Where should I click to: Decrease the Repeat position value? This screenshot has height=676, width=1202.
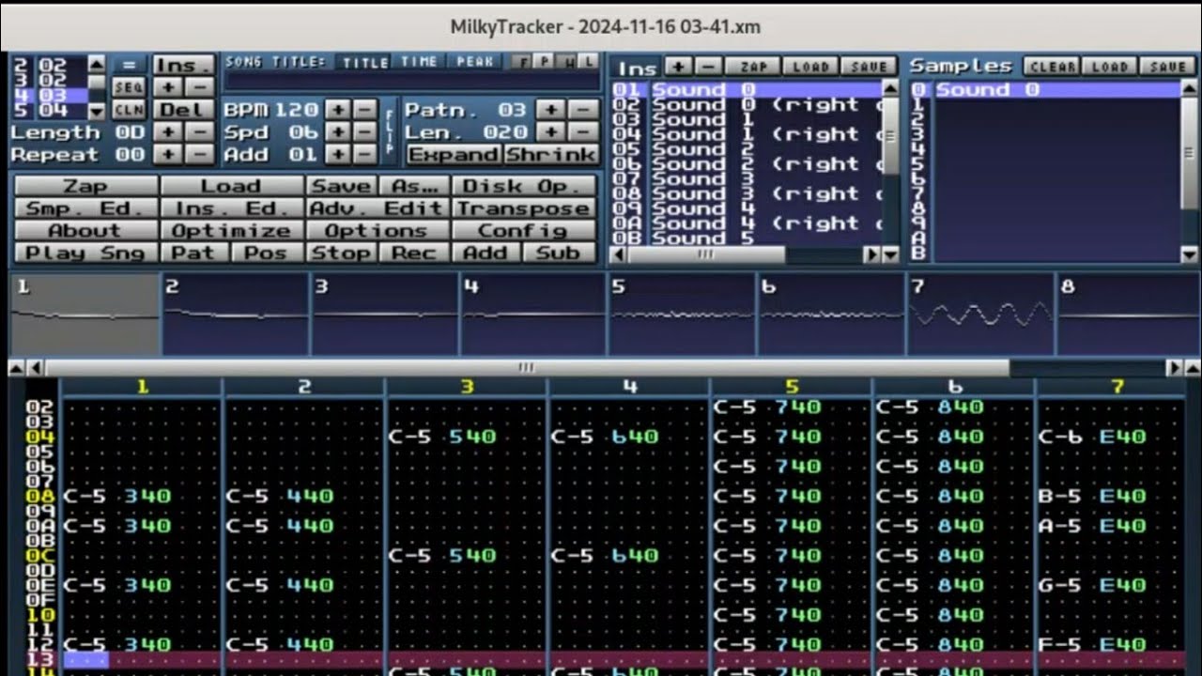(x=199, y=155)
